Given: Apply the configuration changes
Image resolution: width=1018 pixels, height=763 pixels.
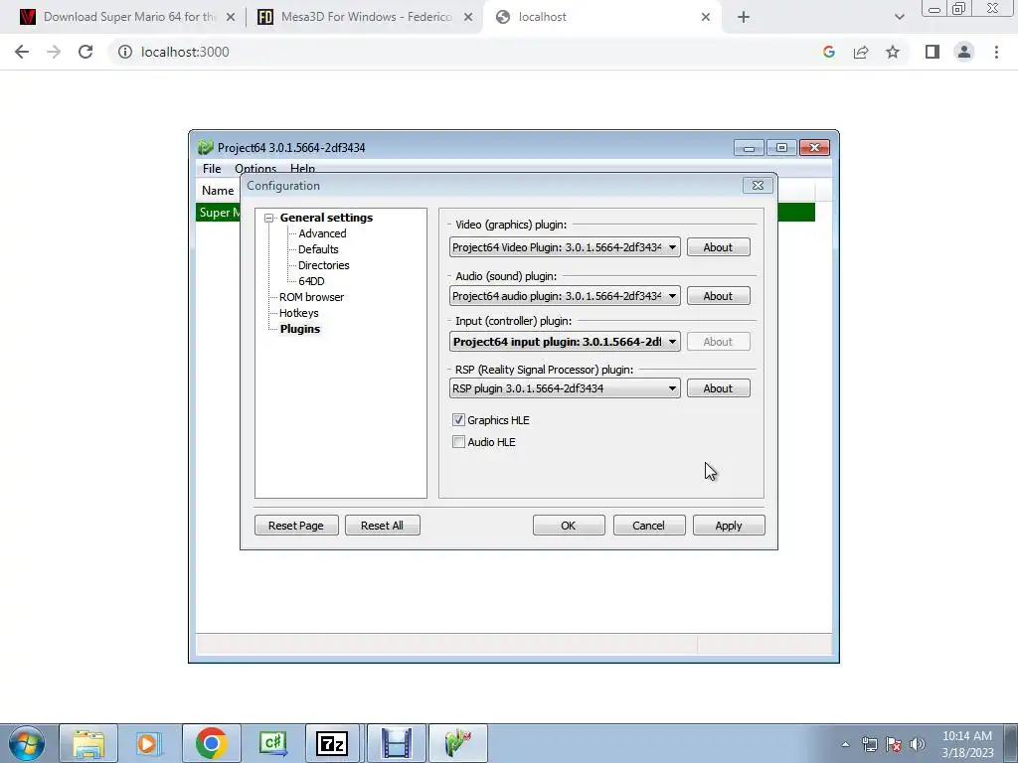Looking at the screenshot, I should [x=729, y=525].
